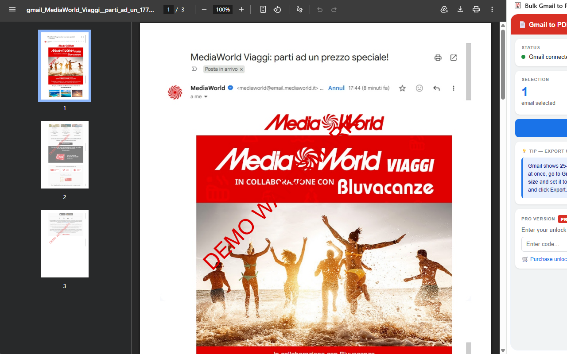Screen dimensions: 567x354
Task: Click the Annull link in email header
Action: (336, 88)
